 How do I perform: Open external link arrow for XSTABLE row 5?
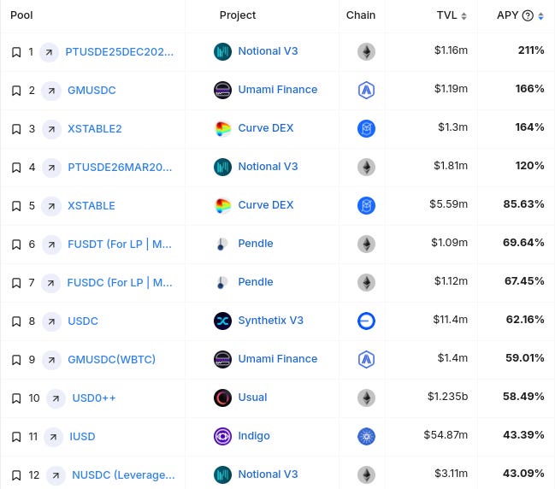(51, 206)
